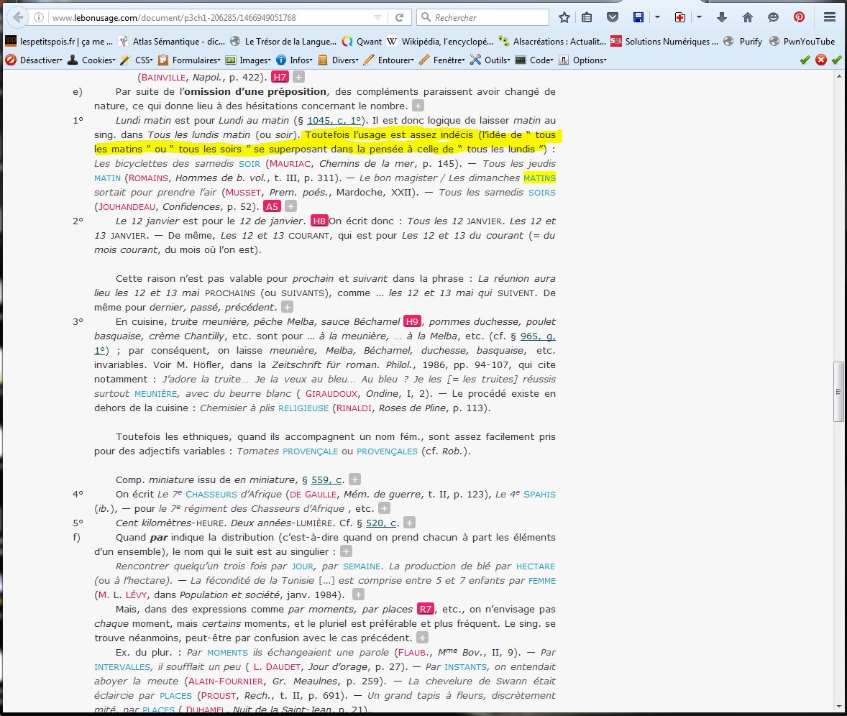Open the Firefox hamburger menu

coord(830,17)
